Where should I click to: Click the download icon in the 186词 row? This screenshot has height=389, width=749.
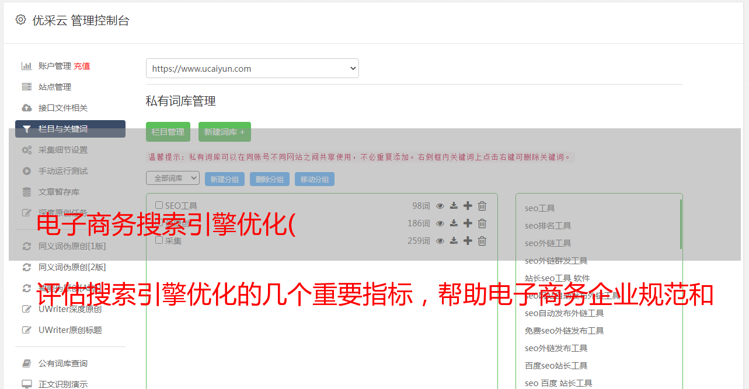454,223
